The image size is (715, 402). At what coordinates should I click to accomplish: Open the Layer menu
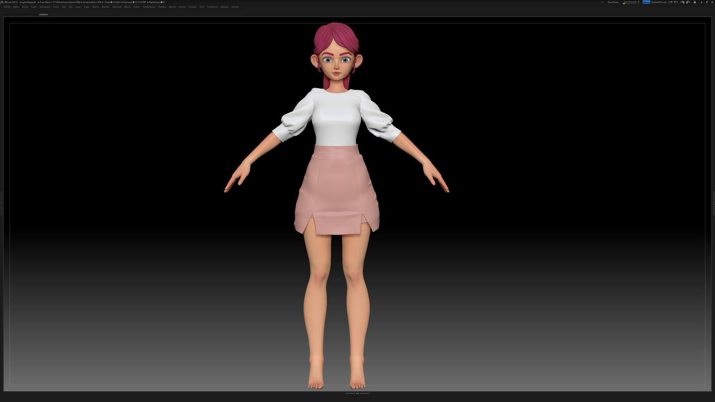point(78,7)
